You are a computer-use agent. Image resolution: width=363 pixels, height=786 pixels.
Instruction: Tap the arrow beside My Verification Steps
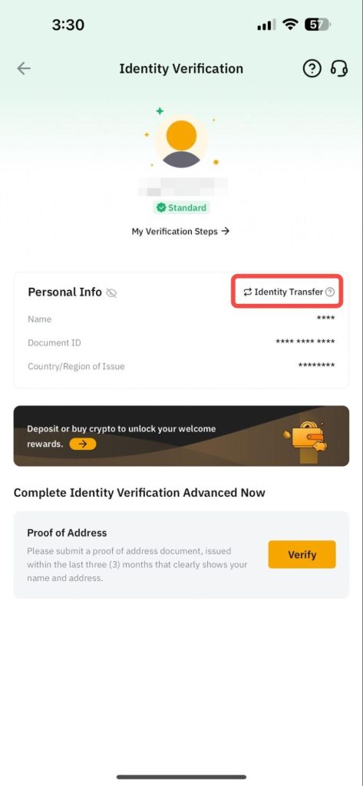tap(225, 231)
